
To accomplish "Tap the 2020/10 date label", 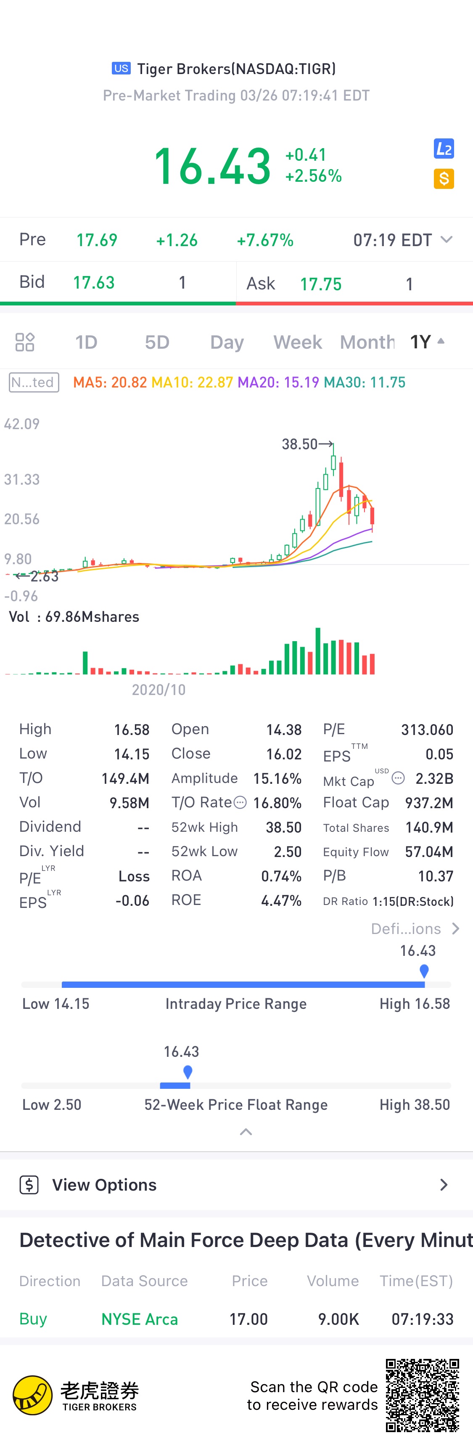I will click(159, 689).
